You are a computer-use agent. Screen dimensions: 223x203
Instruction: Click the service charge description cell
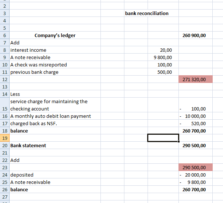pyautogui.click(x=49, y=105)
